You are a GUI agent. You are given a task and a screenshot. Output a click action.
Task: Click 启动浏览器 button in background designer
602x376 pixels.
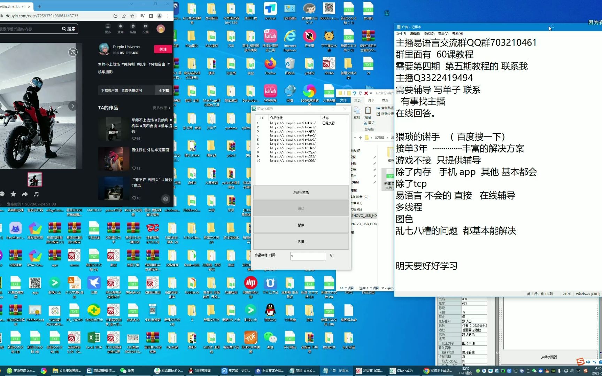point(549,357)
